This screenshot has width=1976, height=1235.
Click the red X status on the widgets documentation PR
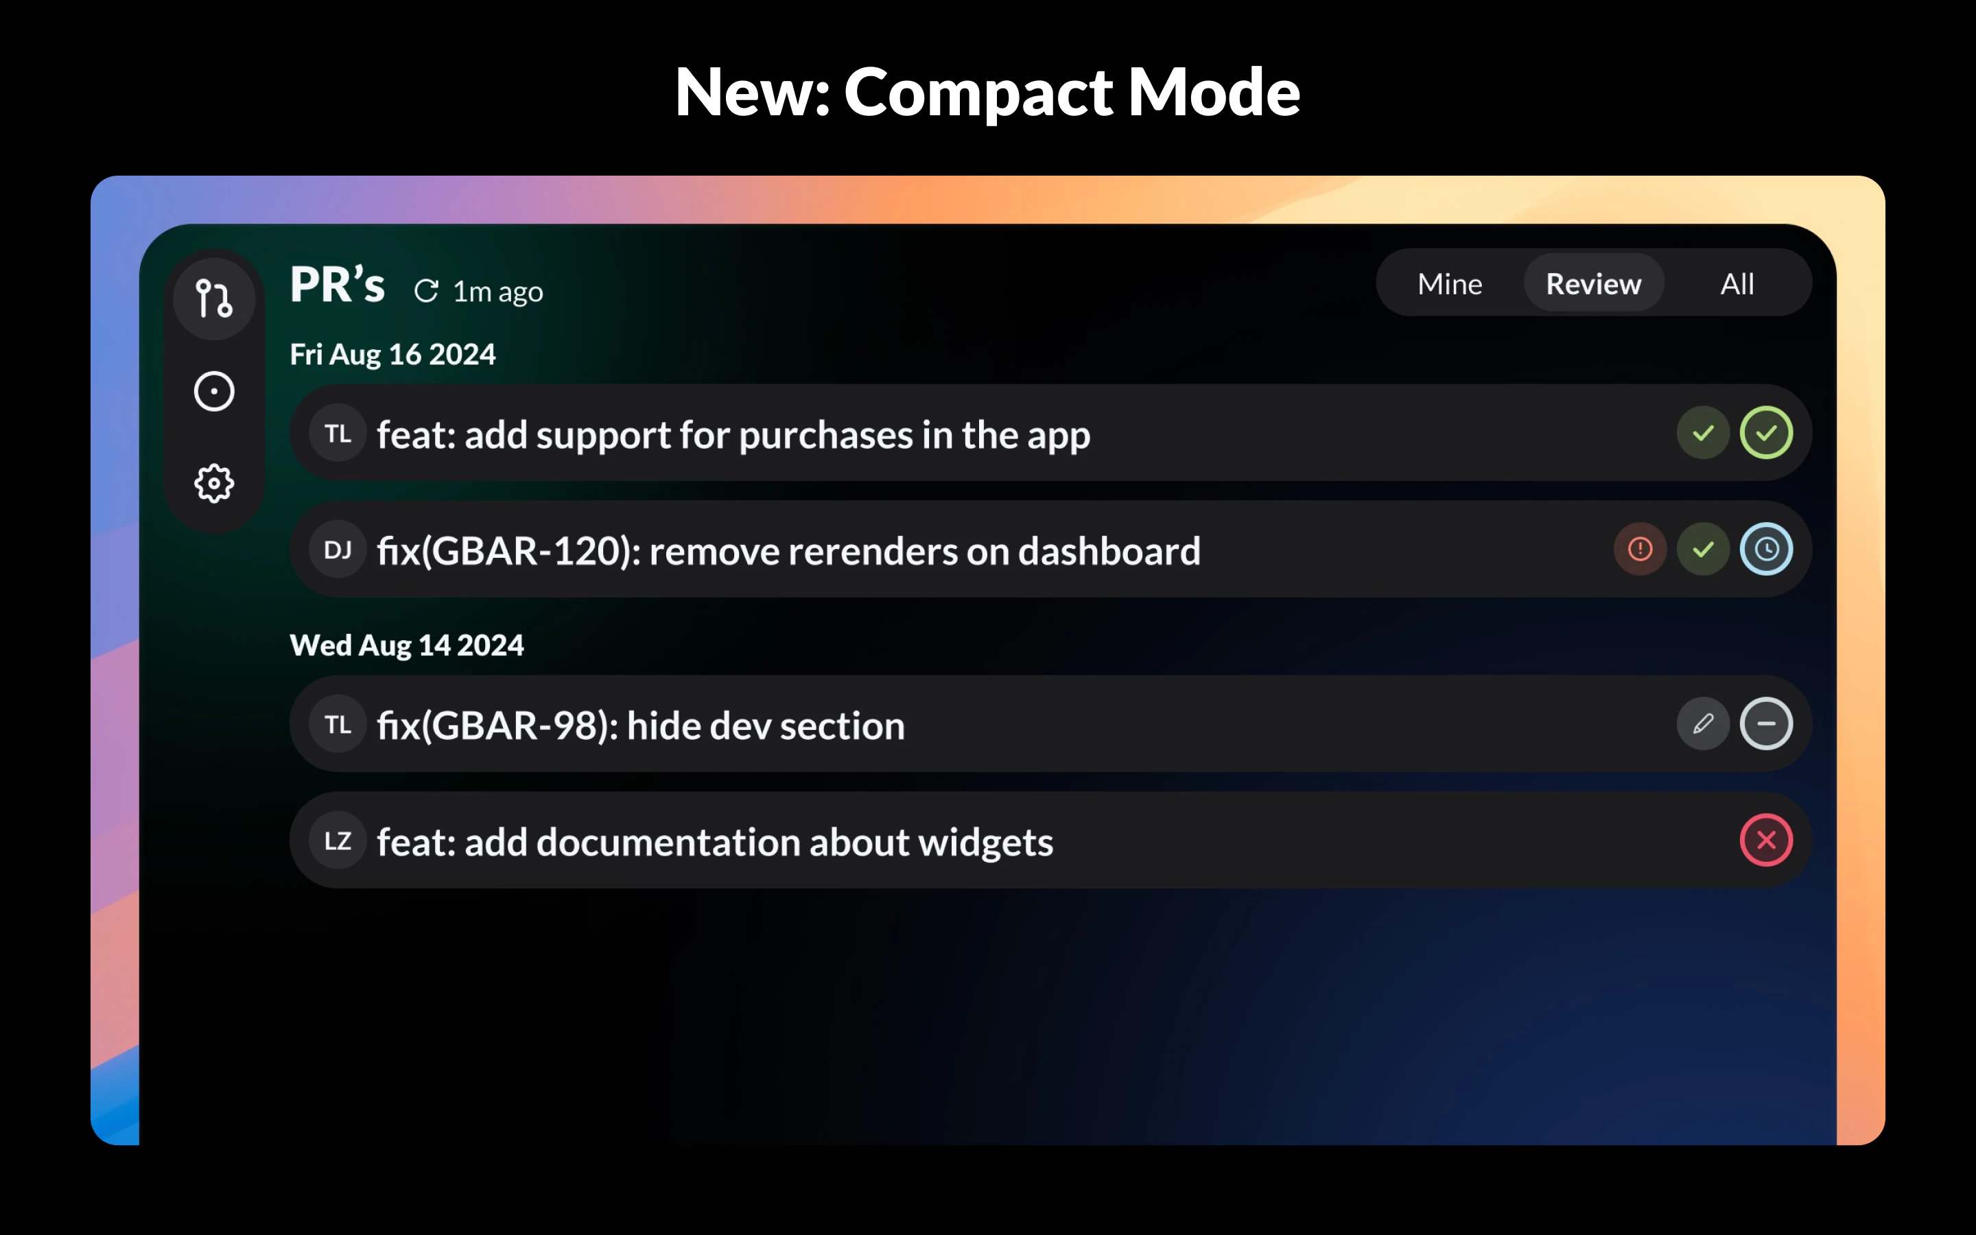click(1766, 840)
